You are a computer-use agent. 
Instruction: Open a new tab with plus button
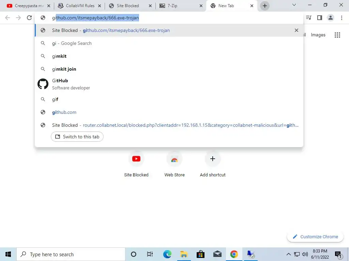(x=264, y=6)
